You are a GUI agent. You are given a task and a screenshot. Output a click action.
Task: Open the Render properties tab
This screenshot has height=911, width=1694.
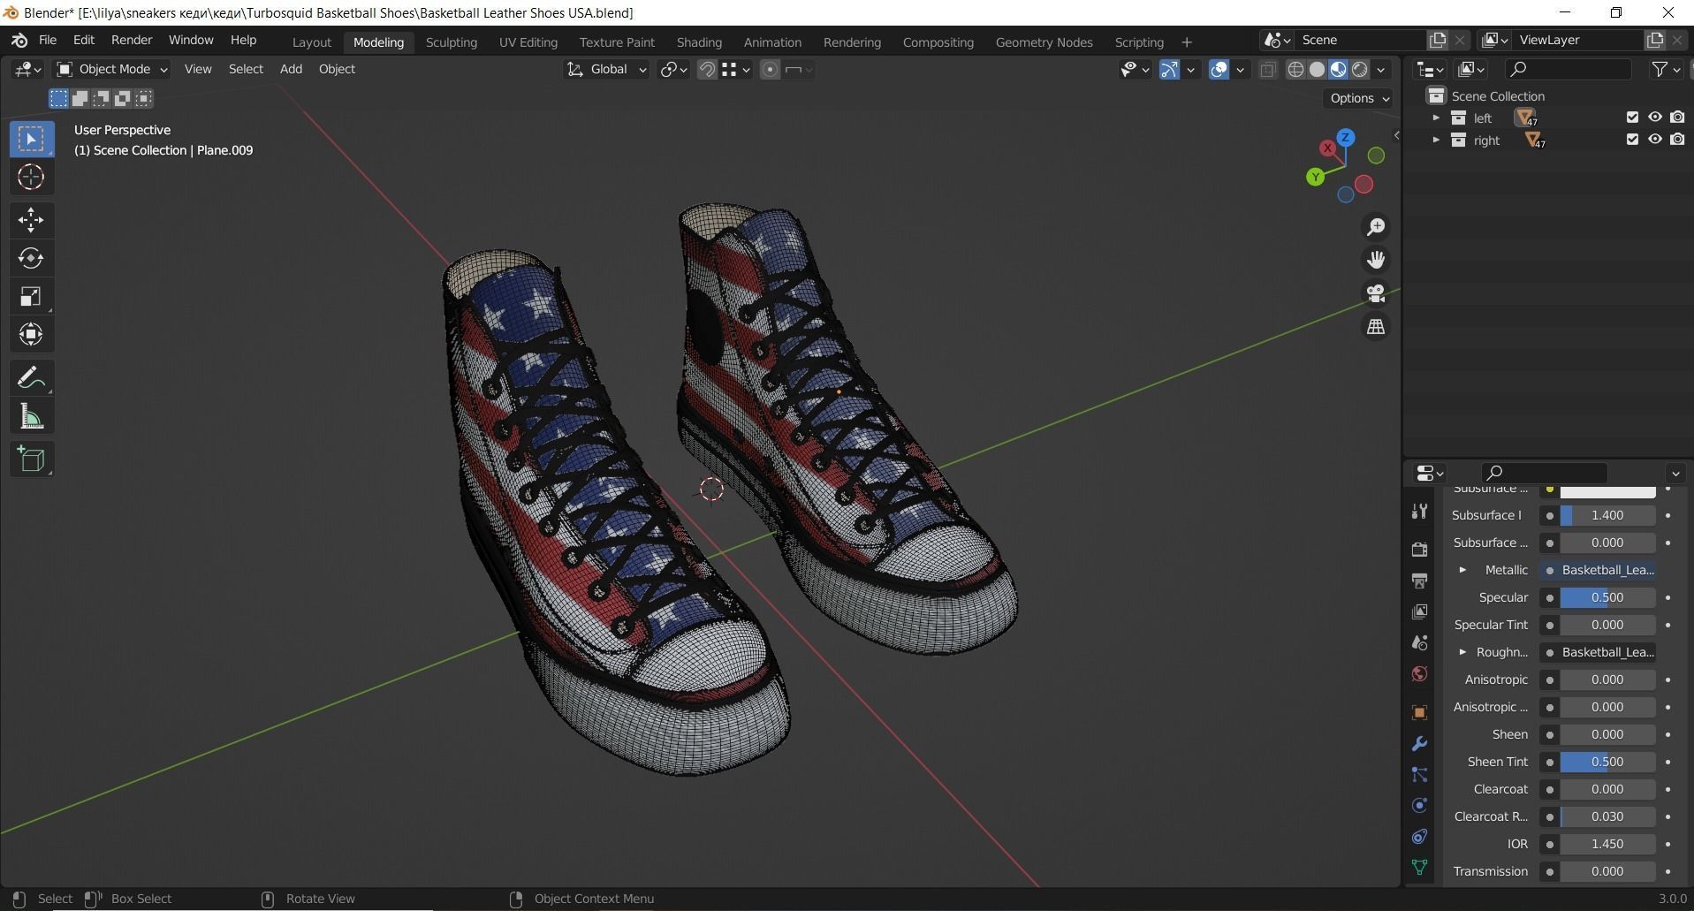(x=1419, y=550)
